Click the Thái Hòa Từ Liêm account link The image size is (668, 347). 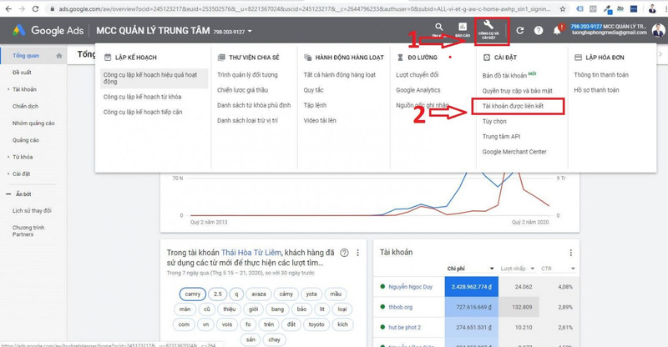254,252
